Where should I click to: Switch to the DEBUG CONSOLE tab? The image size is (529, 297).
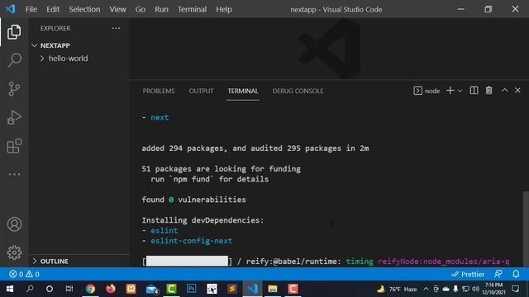point(298,91)
